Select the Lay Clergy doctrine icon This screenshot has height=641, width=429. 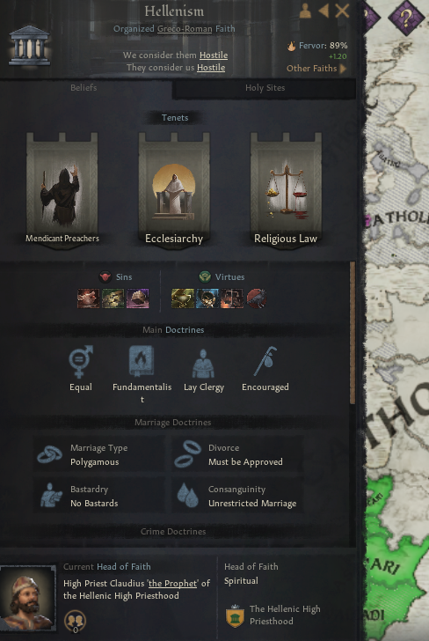(x=203, y=363)
